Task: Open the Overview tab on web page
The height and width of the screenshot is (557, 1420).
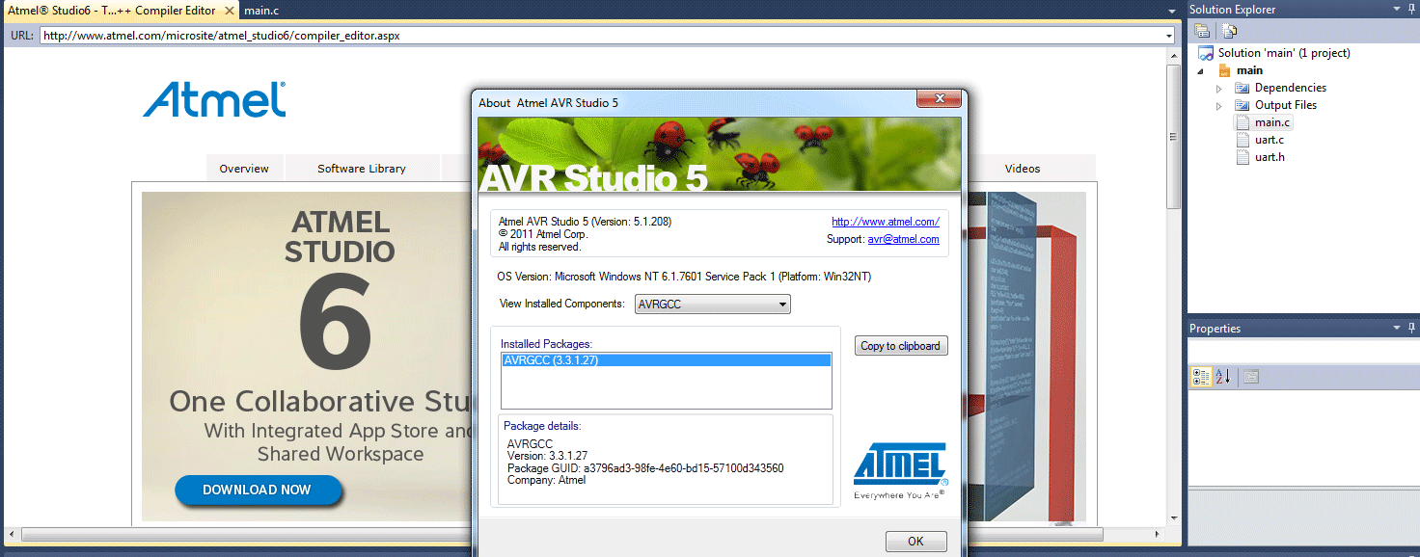Action: point(244,169)
